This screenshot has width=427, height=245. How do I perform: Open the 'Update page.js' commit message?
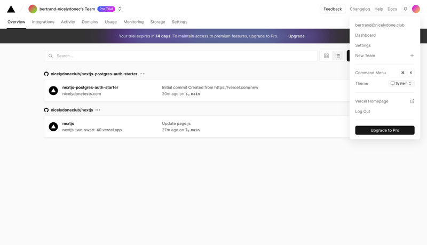coord(176,123)
